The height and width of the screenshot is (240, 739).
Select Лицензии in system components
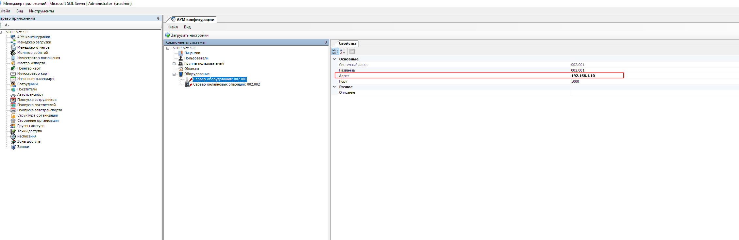pos(192,53)
